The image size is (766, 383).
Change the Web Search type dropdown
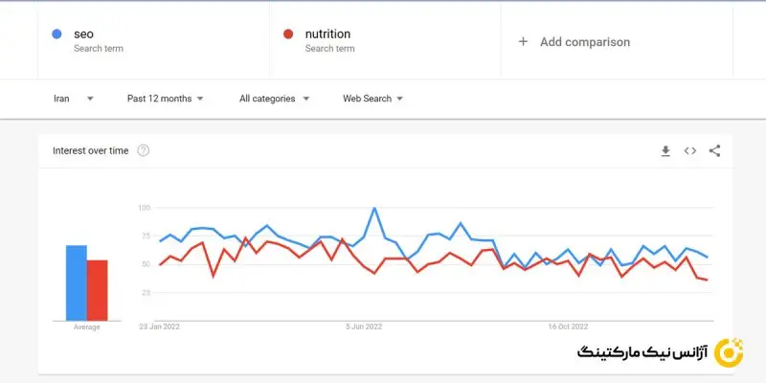point(372,99)
